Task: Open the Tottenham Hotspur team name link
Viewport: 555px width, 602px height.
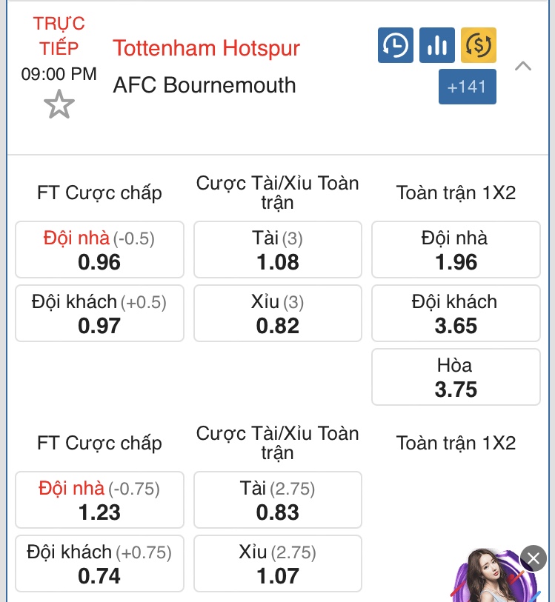Action: 206,48
